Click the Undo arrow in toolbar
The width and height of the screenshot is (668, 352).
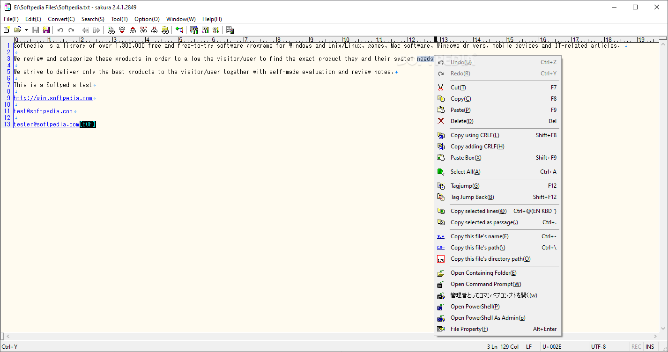60,30
